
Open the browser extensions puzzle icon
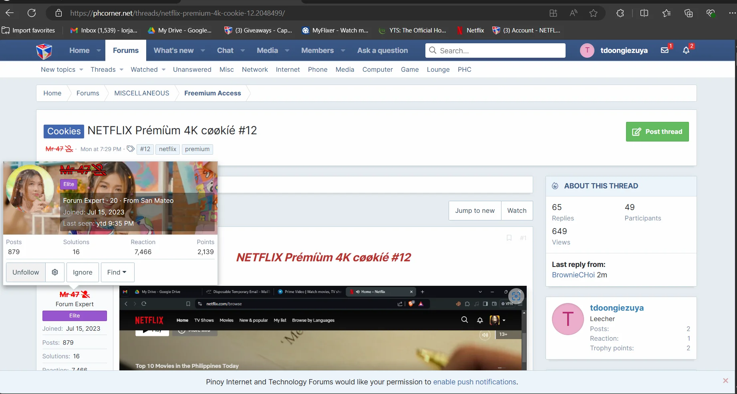(620, 13)
